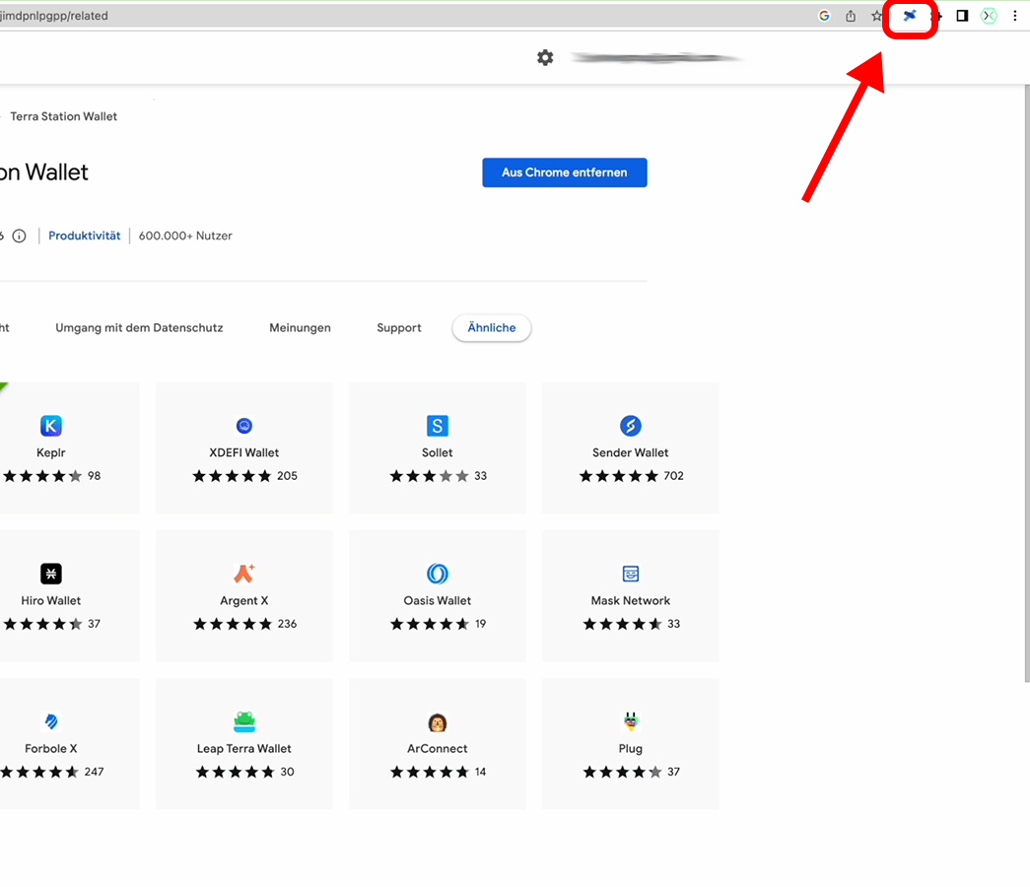
Task: Open the Forbole X icon
Action: (51, 721)
